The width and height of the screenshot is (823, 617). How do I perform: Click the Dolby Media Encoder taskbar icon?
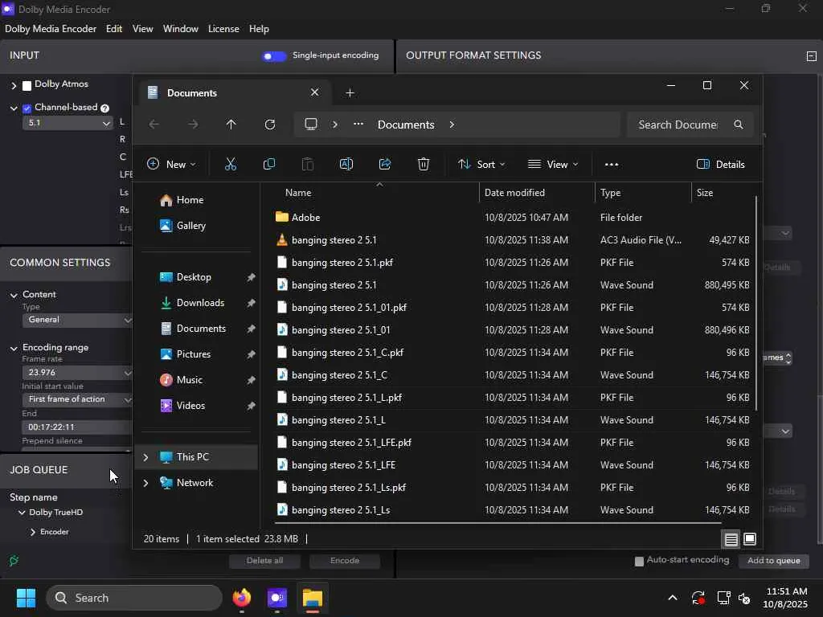[277, 598]
